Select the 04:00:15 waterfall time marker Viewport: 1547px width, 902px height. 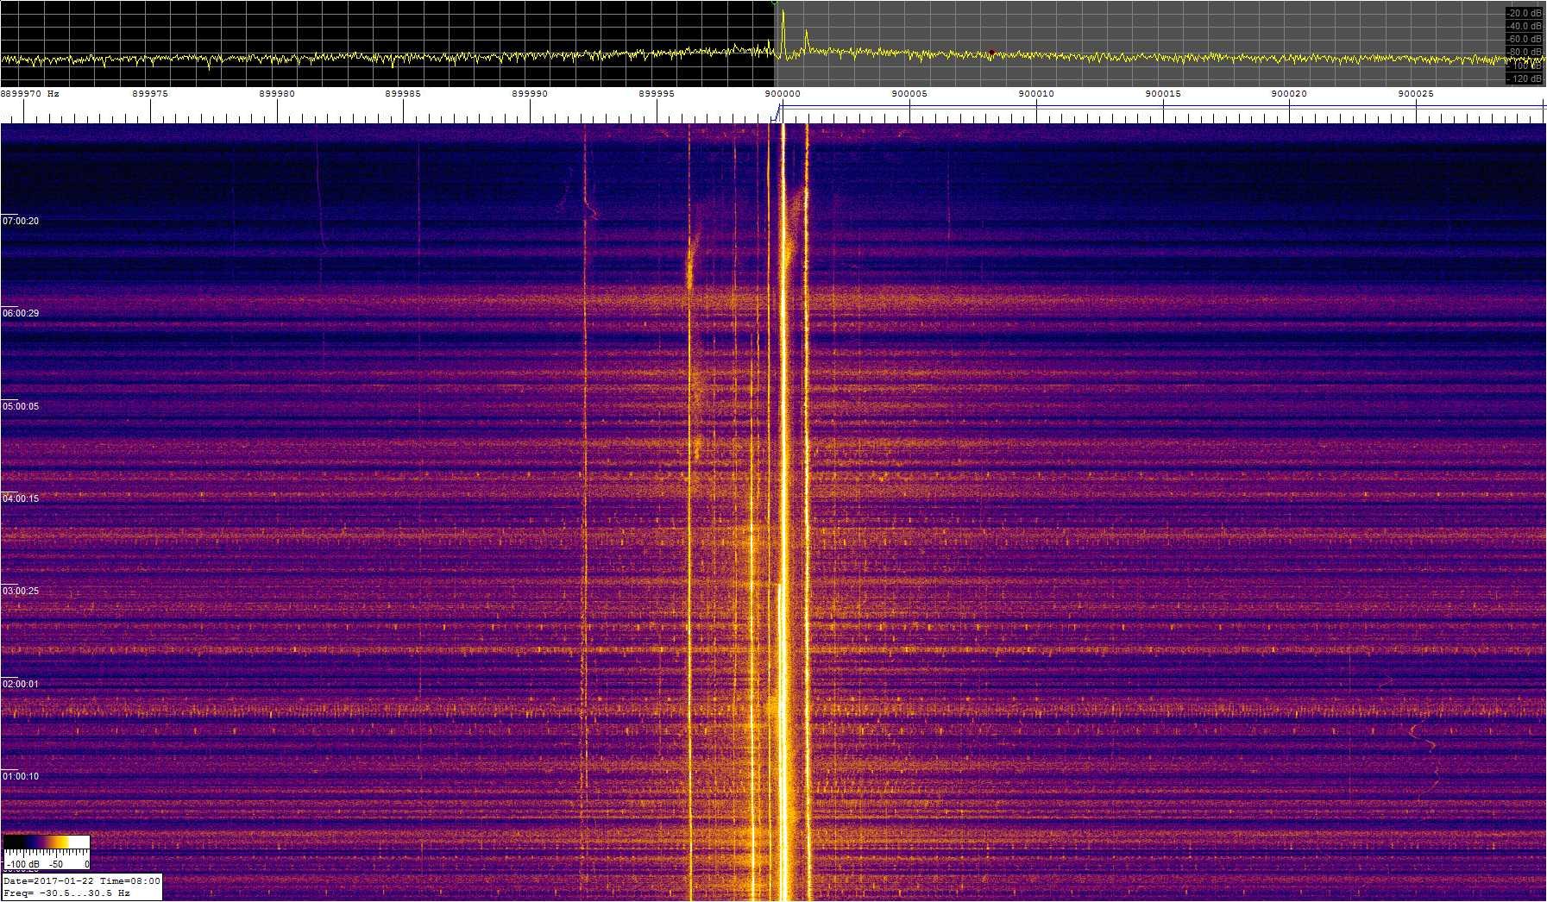coord(21,499)
